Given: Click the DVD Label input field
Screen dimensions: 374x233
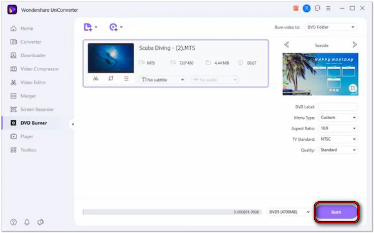Looking at the screenshot, I should [x=338, y=107].
